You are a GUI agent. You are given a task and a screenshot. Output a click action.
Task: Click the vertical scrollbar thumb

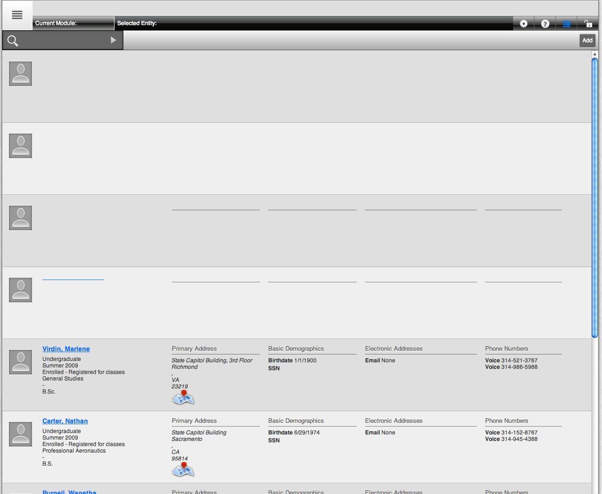(x=595, y=195)
